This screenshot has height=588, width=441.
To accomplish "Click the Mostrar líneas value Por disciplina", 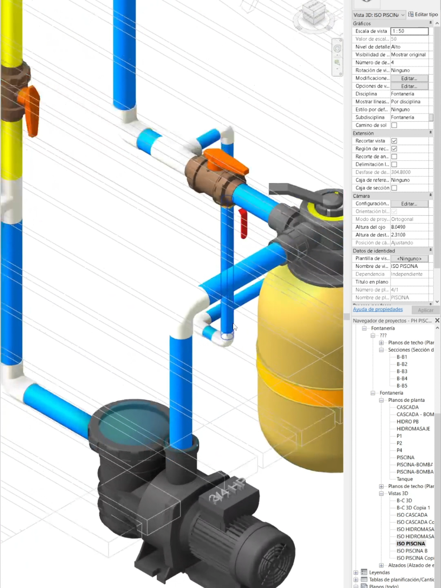I will click(x=409, y=102).
